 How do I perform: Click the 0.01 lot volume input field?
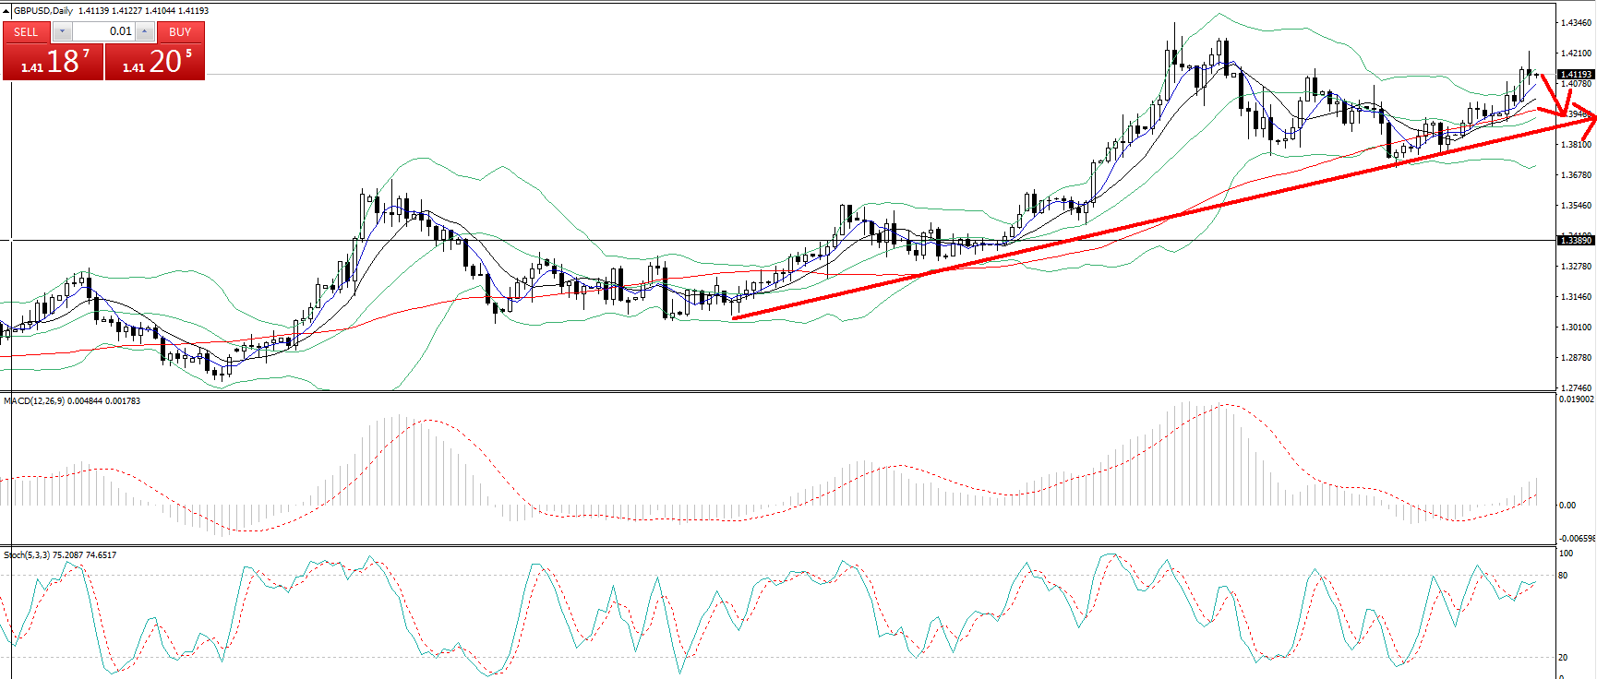click(103, 31)
